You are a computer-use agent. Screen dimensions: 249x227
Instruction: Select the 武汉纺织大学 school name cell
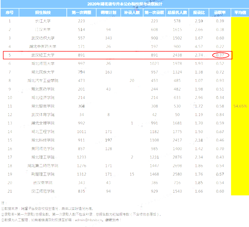[43, 38]
